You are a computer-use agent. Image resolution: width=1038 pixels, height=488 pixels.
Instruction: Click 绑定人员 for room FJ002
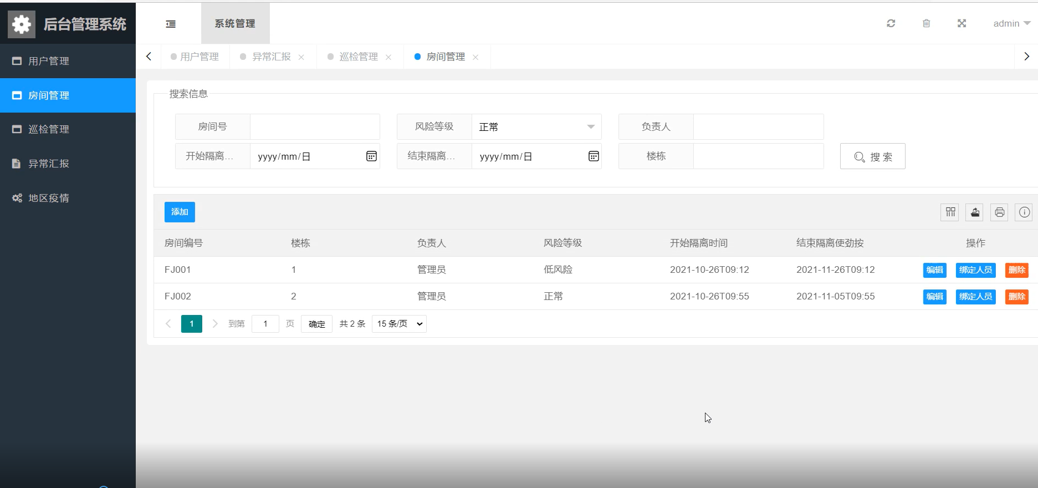pos(976,297)
